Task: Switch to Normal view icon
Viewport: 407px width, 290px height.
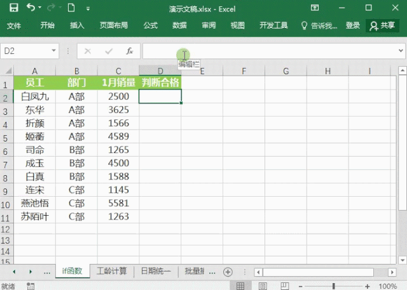Action: pos(240,286)
